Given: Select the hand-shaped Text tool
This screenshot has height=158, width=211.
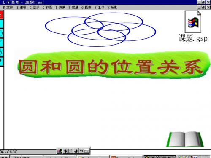Looking at the screenshot, I should (1, 52).
